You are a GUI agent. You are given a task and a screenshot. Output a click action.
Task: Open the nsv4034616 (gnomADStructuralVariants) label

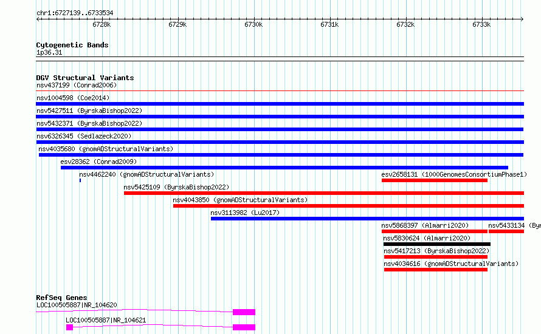(x=451, y=264)
